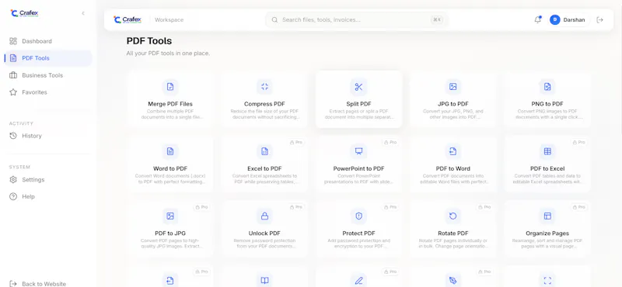Click the pen edit icon in bottom row
Image resolution: width=622 pixels, height=287 pixels.
point(359,281)
